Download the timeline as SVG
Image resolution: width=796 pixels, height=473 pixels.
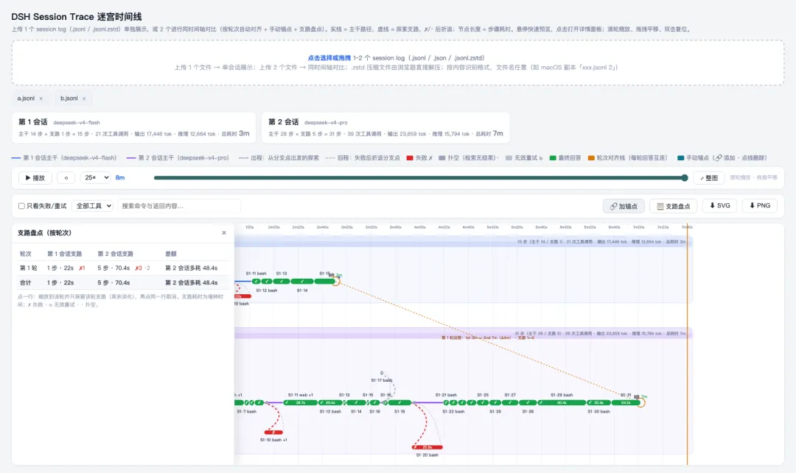click(x=719, y=206)
